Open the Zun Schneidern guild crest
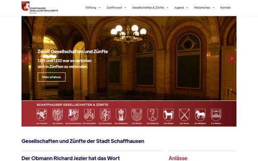The height and width of the screenshot is (161, 258). (89, 115)
